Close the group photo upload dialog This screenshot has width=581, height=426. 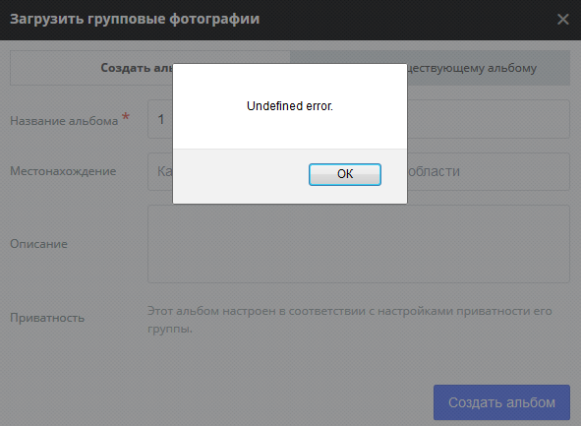pyautogui.click(x=563, y=20)
